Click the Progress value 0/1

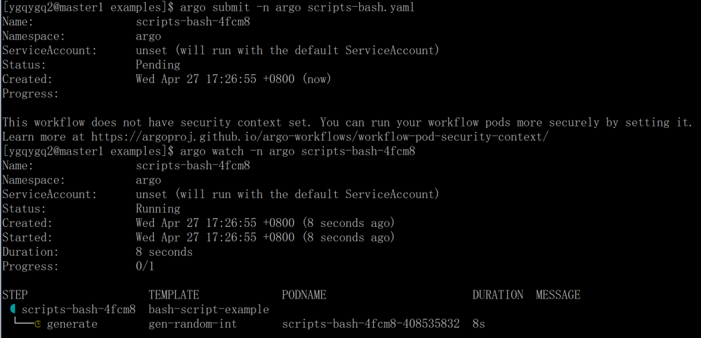coord(145,266)
